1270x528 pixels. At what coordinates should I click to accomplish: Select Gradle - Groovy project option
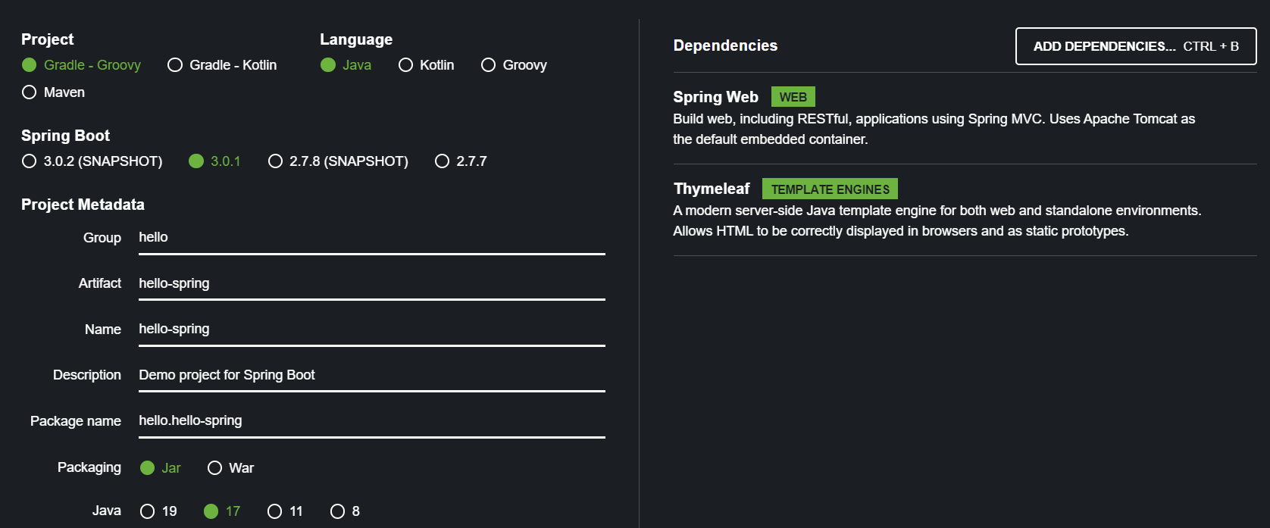(x=30, y=65)
